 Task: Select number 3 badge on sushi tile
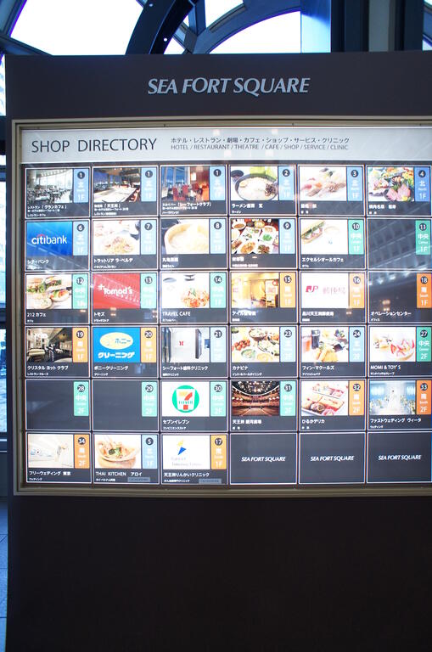[355, 183]
